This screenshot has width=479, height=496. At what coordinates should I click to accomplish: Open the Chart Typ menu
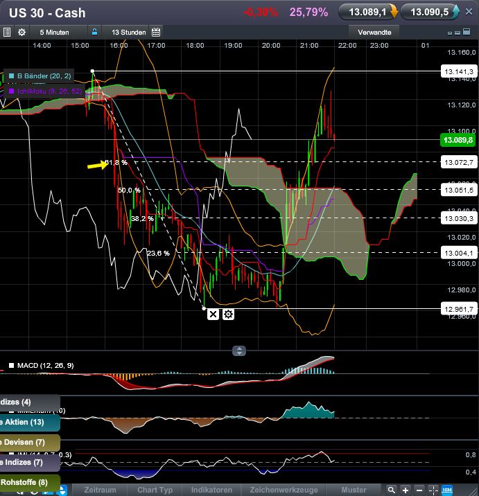[155, 490]
